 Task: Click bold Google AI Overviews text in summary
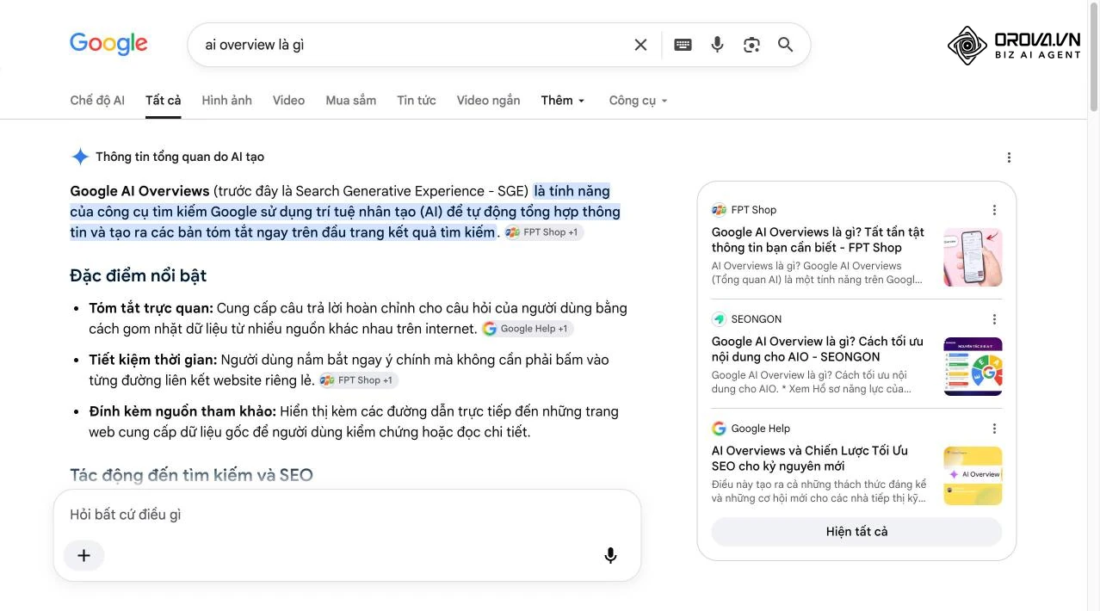139,191
